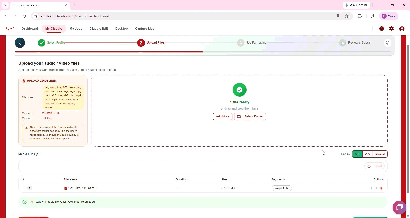Go to My Jobs
The width and height of the screenshot is (410, 218).
(x=76, y=29)
